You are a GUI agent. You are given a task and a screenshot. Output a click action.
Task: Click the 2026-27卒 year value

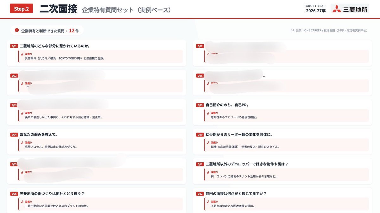[x=316, y=11]
